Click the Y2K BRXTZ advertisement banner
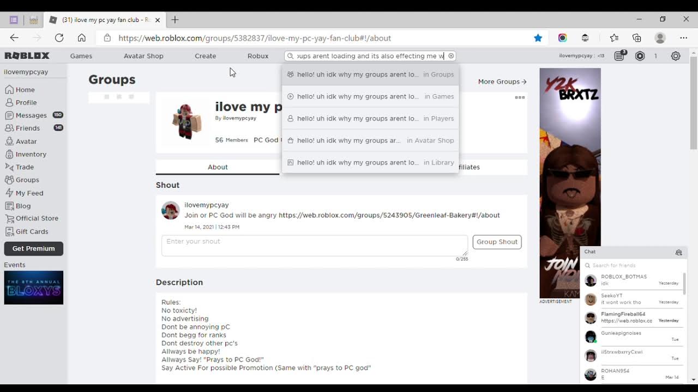 (570, 183)
